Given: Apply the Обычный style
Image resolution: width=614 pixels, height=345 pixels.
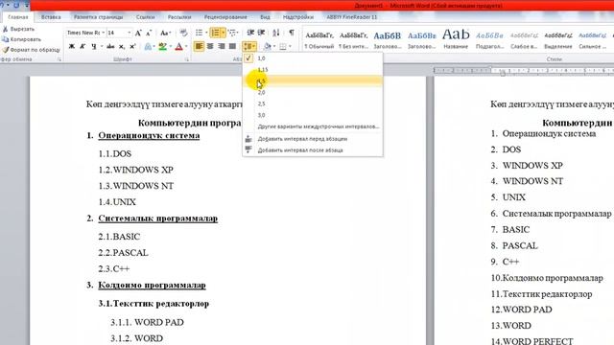Looking at the screenshot, I should tap(319, 40).
